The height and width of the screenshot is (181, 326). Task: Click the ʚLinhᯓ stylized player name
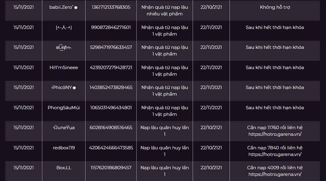tap(64, 47)
